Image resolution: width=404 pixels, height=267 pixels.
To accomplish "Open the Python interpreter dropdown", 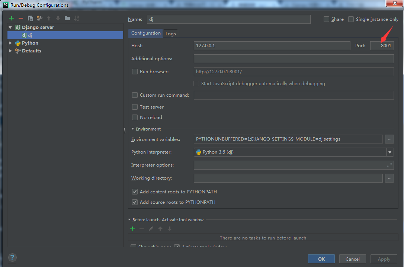I will pos(390,152).
